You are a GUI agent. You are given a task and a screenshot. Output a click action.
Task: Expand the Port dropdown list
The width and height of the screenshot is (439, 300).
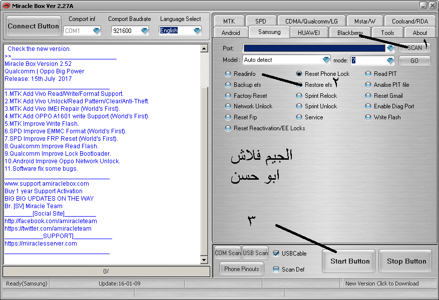coord(390,48)
